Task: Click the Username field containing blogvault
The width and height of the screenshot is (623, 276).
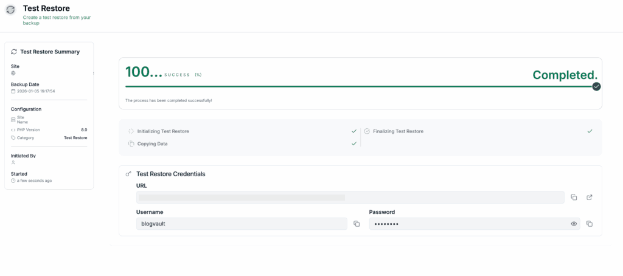Action: pos(242,224)
